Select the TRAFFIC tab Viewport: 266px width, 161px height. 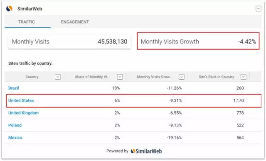[27, 22]
